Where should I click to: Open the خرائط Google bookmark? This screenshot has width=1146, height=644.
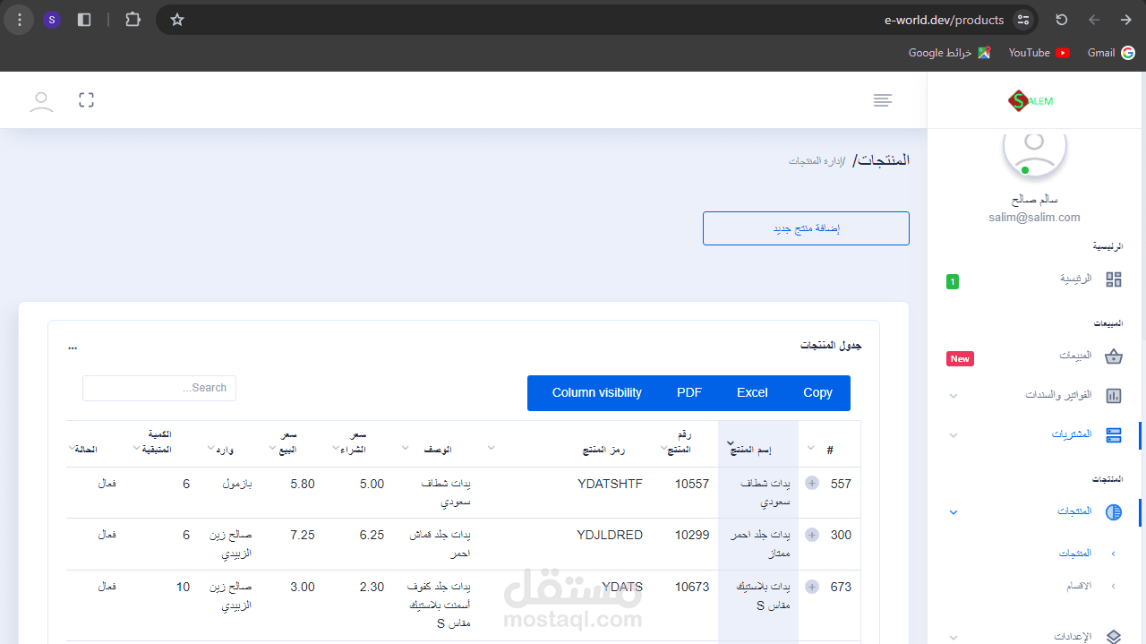(949, 53)
